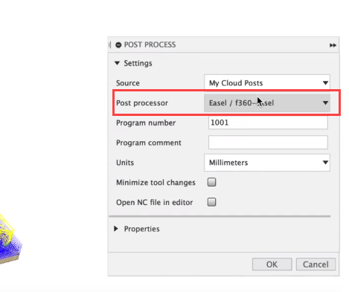Image resolution: width=349 pixels, height=292 pixels.
Task: Enable Minimize tool changes checkbox
Action: click(211, 182)
